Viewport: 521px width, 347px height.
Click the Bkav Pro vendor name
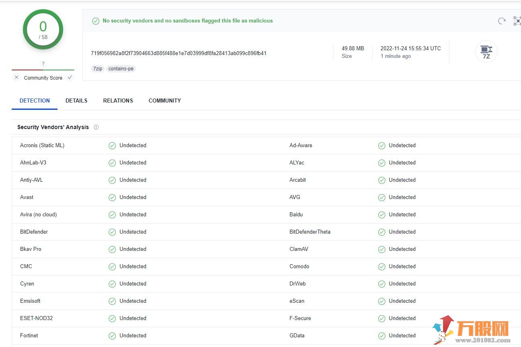(31, 249)
